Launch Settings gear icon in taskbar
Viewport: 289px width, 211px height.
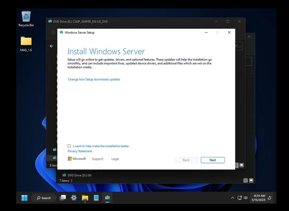click(x=74, y=198)
